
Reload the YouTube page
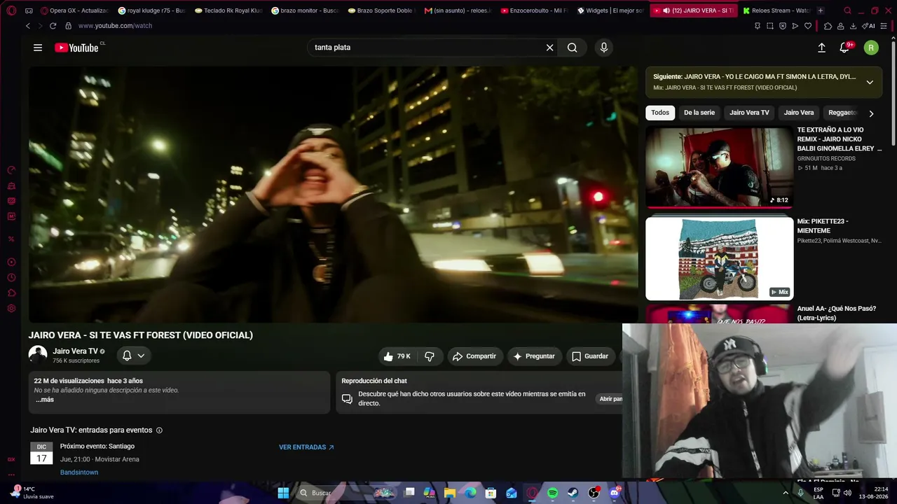tap(53, 26)
